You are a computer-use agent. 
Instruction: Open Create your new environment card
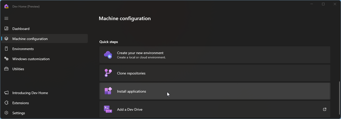click(215, 55)
